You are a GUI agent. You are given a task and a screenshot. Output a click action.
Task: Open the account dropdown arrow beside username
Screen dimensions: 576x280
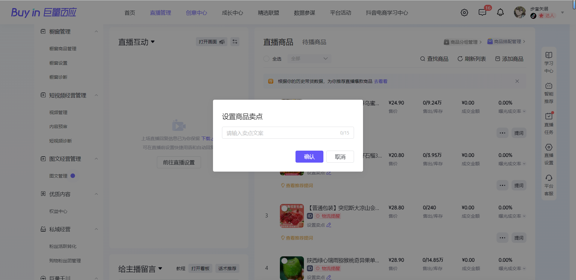coord(562,13)
